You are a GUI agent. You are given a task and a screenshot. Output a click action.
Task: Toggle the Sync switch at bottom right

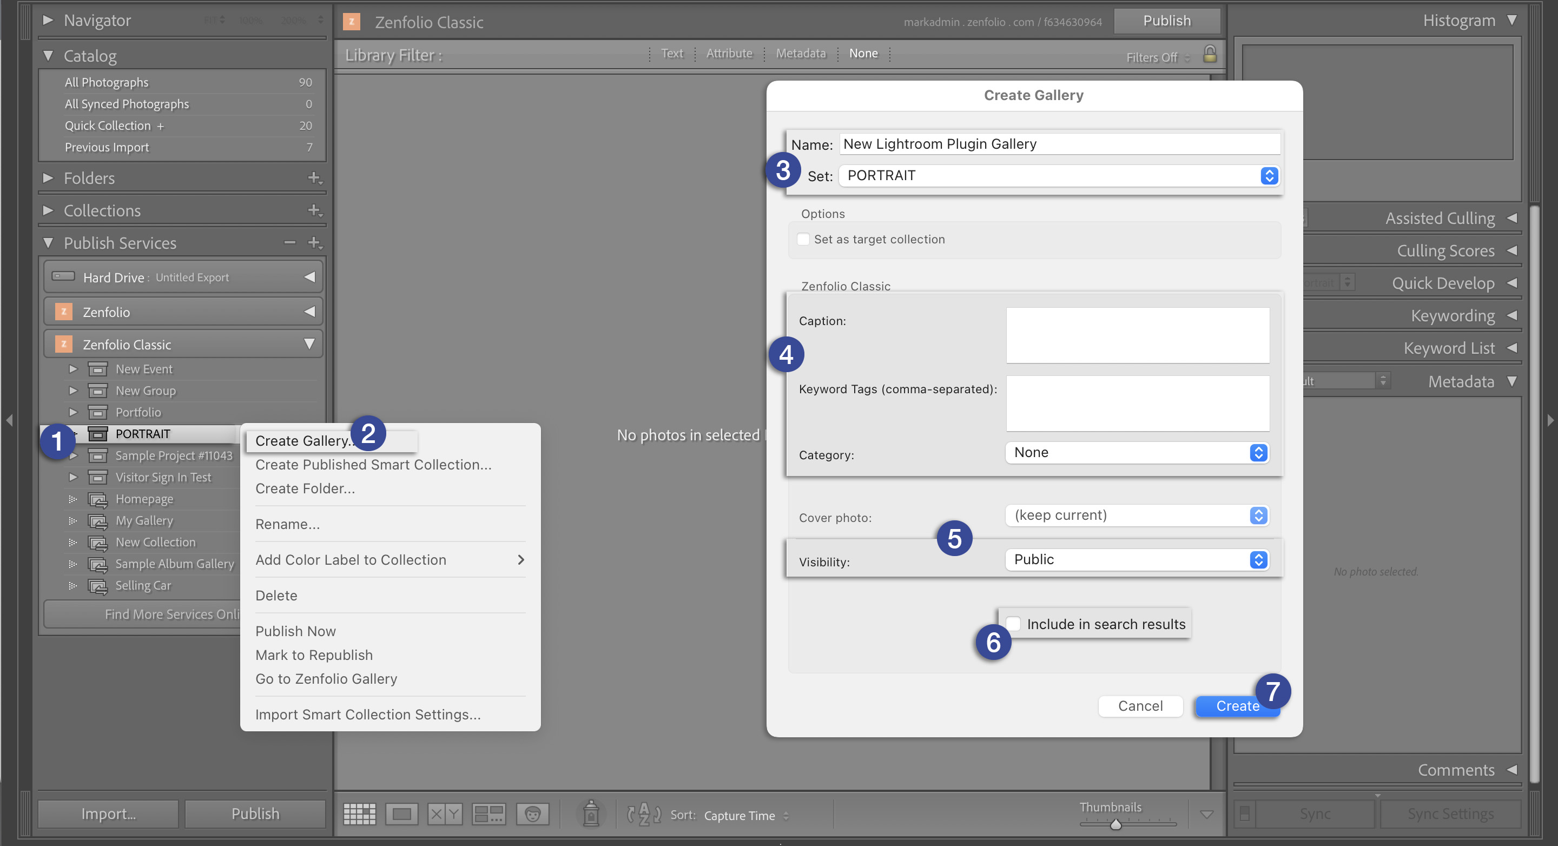1245,814
